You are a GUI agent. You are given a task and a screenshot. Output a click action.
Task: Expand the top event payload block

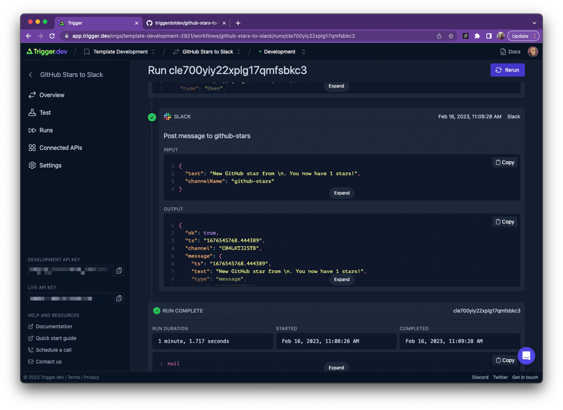[x=336, y=86]
